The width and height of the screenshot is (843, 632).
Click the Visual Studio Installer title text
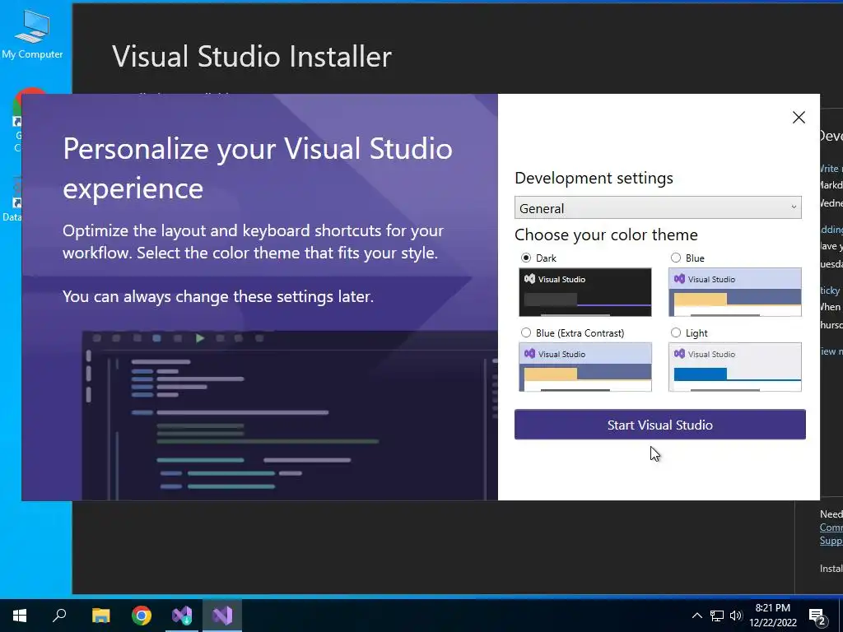(252, 57)
